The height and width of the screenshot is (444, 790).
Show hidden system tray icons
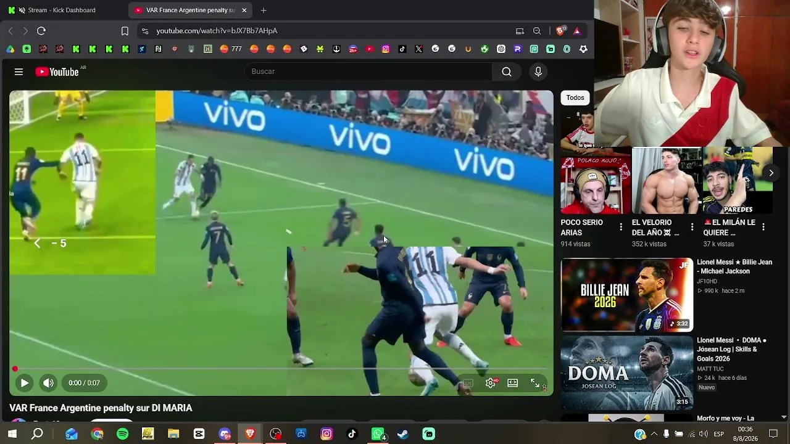click(x=654, y=434)
